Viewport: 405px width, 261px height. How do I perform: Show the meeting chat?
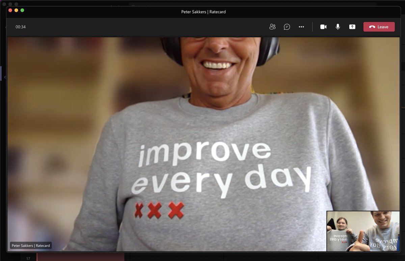pyautogui.click(x=287, y=27)
